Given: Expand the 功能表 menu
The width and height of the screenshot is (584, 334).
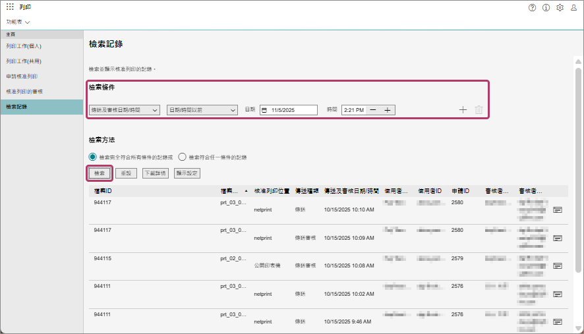Looking at the screenshot, I should [18, 22].
